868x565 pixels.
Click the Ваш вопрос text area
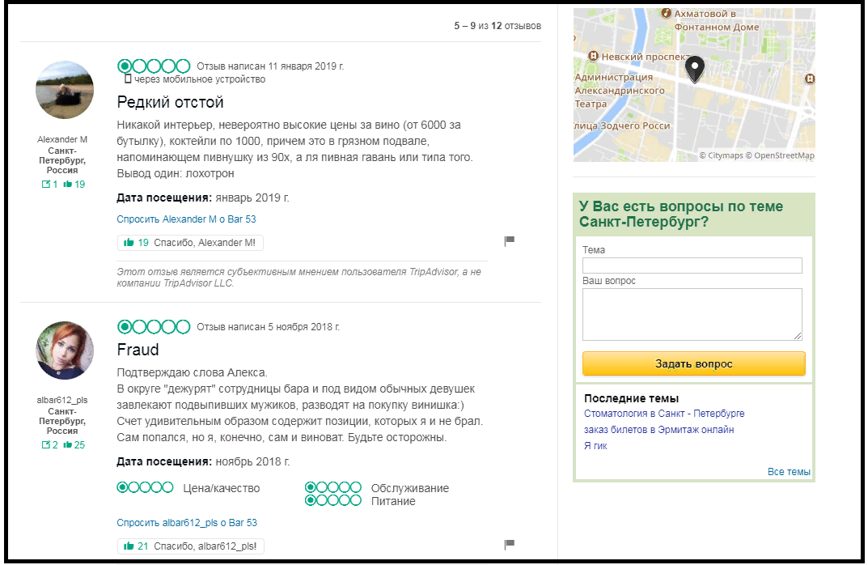coord(692,314)
